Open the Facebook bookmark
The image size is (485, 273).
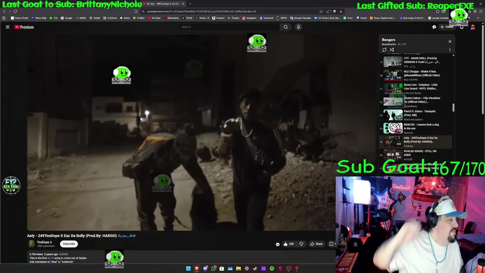point(266,18)
